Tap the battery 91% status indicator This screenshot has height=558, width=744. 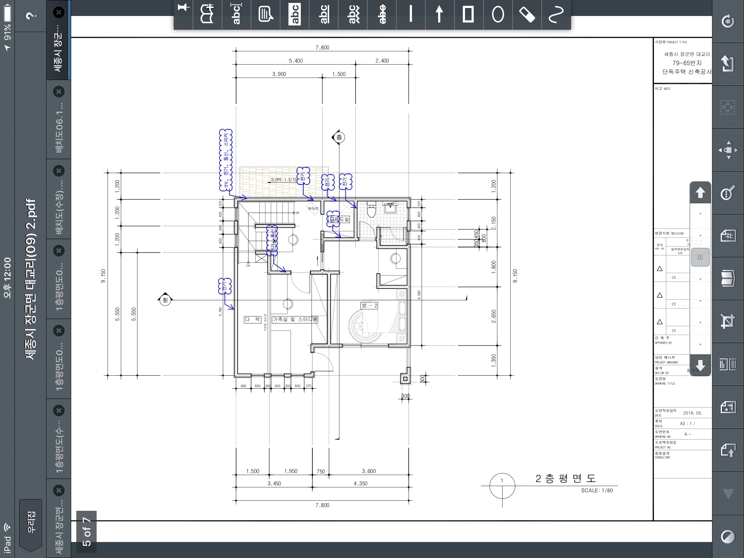(7, 22)
